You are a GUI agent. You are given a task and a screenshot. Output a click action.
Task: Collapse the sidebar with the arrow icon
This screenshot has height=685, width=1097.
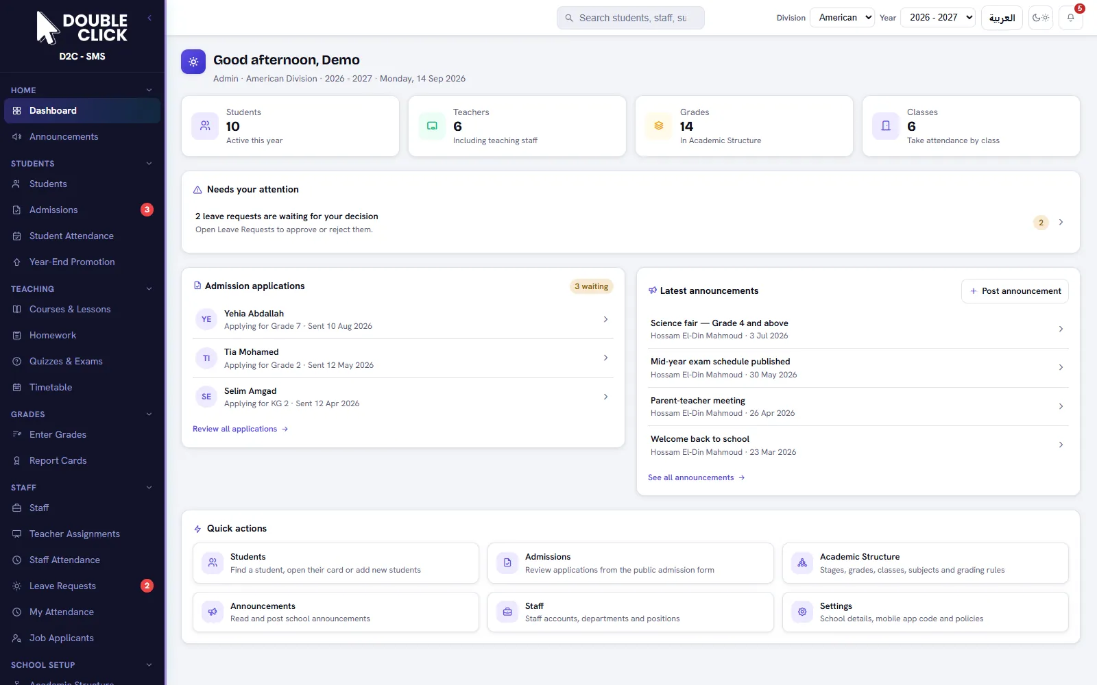pos(149,18)
